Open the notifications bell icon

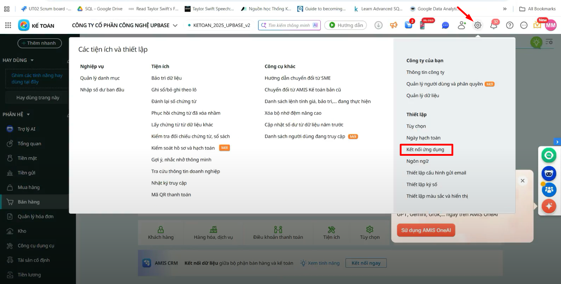point(493,25)
